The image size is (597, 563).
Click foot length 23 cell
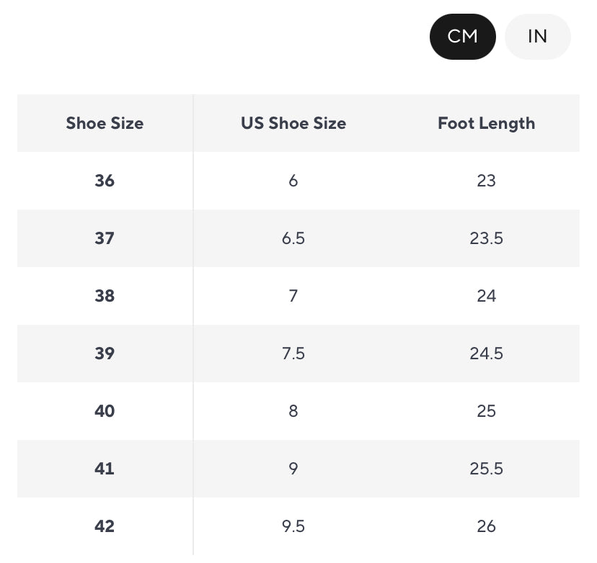pos(486,181)
